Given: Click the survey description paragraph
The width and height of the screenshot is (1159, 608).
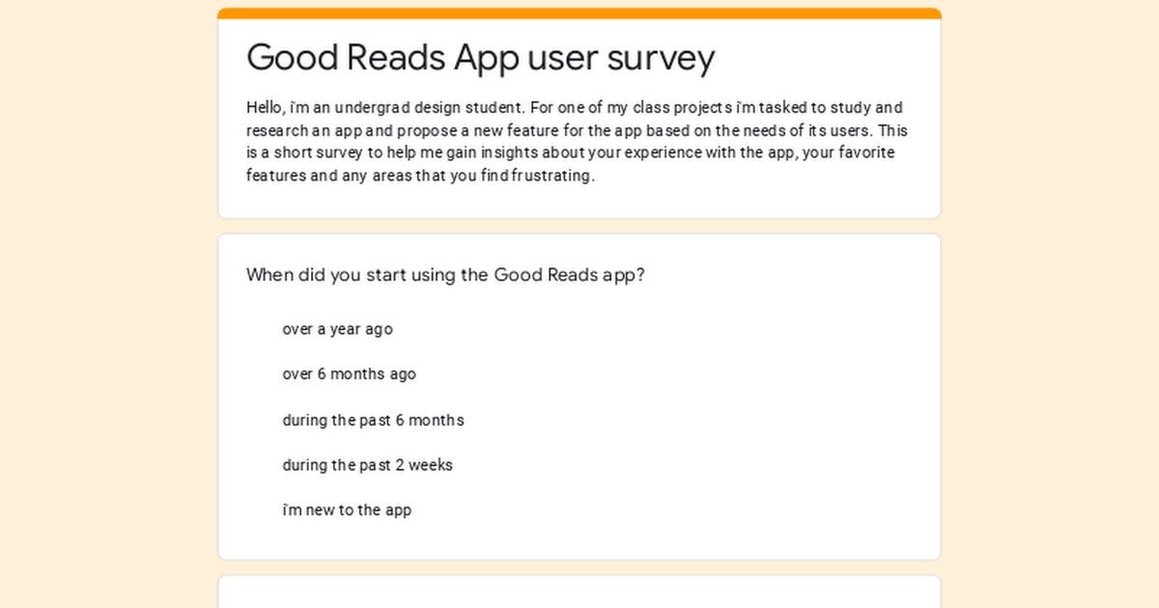Looking at the screenshot, I should click(578, 142).
